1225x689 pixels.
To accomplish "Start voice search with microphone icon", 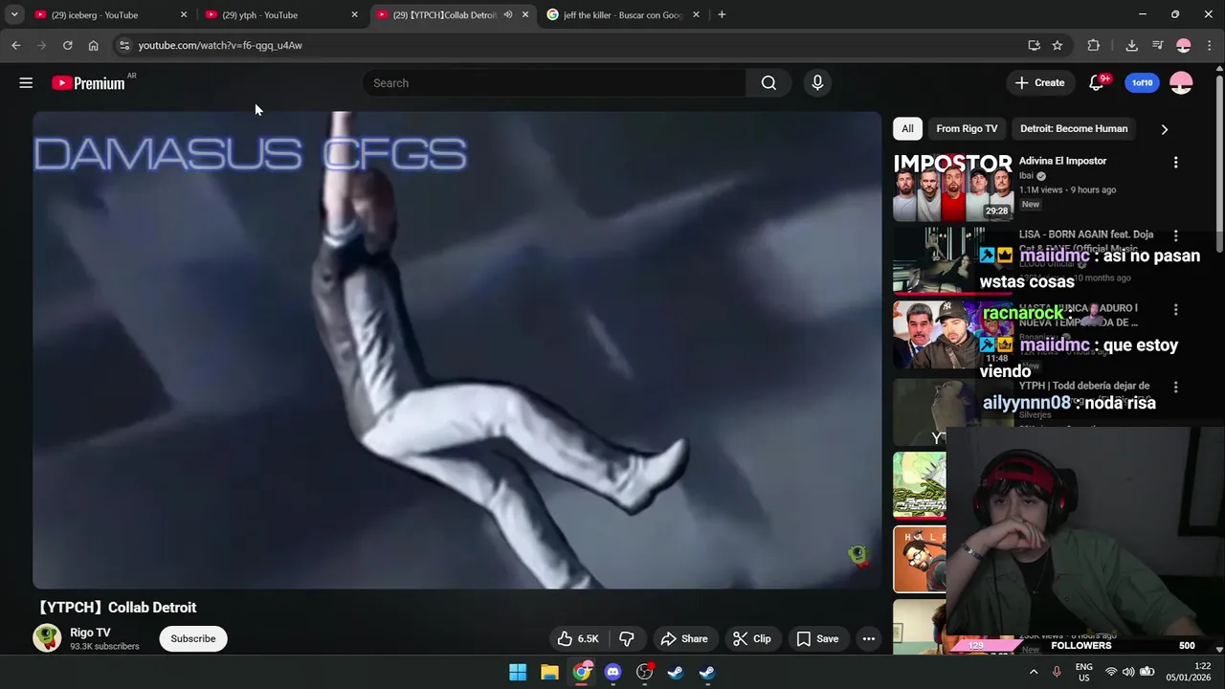I will [x=817, y=83].
